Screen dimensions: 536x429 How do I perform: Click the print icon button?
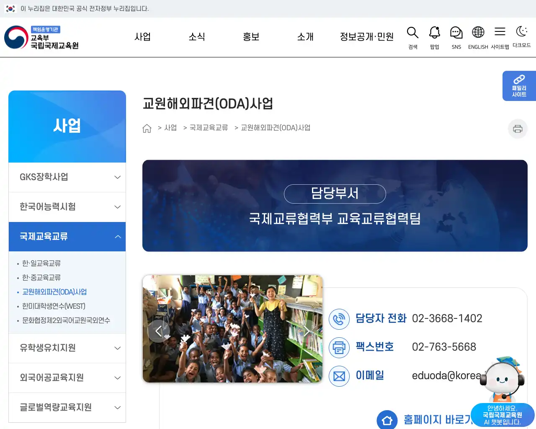tap(518, 129)
